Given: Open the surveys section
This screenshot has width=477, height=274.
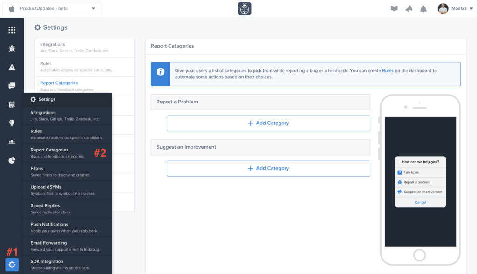Looking at the screenshot, I should [12, 104].
